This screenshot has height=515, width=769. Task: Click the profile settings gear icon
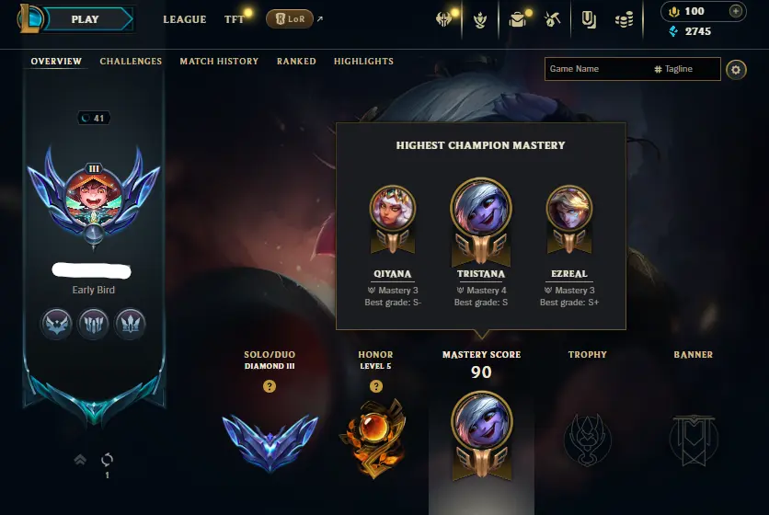736,70
